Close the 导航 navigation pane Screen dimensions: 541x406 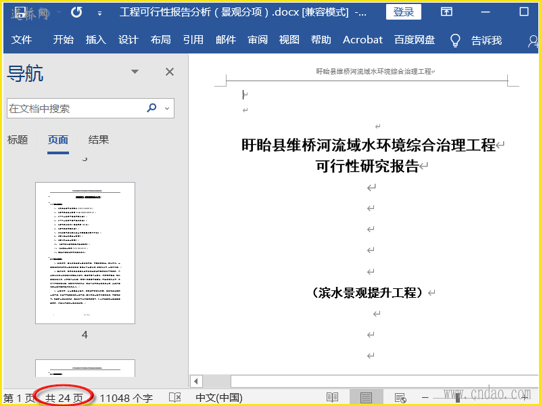pyautogui.click(x=170, y=72)
